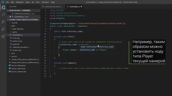
Task: Click C# file icon of Controller.cs tab
Action: tap(68, 7)
